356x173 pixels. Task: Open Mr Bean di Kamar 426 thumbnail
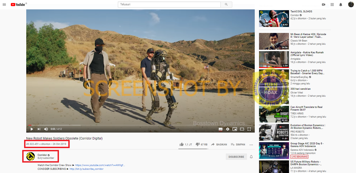[x=273, y=41]
